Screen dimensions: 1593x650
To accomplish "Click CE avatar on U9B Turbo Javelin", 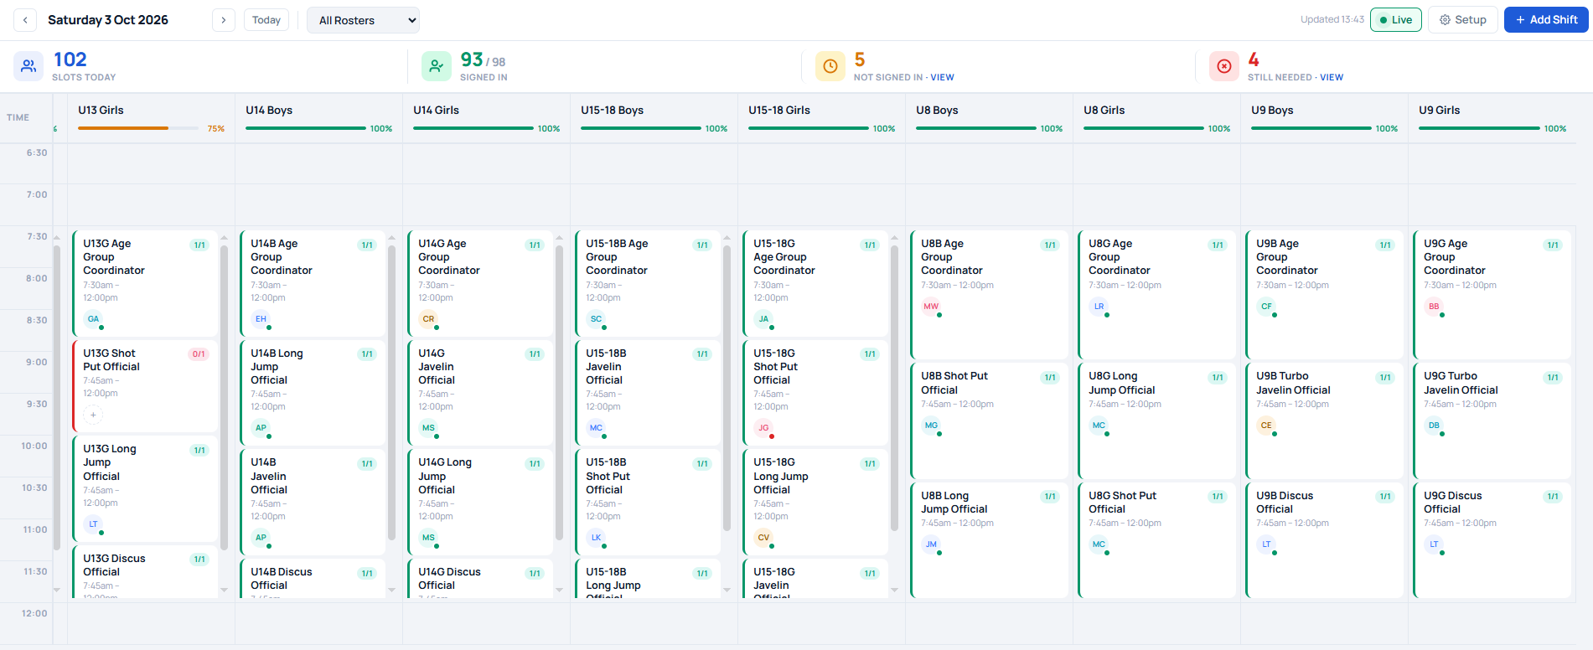I will point(1266,426).
